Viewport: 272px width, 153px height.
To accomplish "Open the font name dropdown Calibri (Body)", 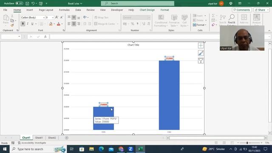I will point(44,17).
